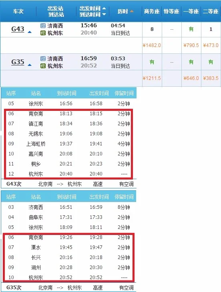The image size is (221, 292).
Task: Click G43 terminal icon beside 杭州东
Action: tap(43, 33)
